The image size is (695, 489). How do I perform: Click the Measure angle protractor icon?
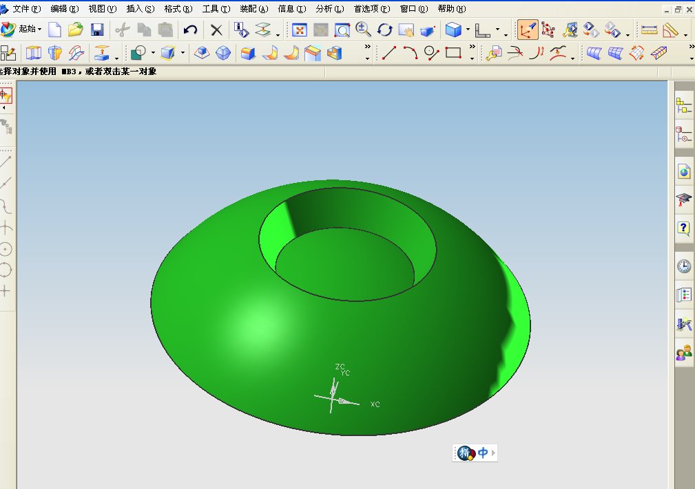pyautogui.click(x=670, y=30)
